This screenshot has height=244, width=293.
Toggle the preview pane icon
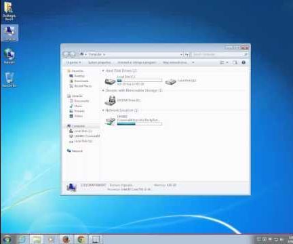pos(235,62)
